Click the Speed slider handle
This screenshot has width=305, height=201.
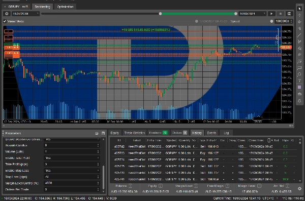[272, 21]
